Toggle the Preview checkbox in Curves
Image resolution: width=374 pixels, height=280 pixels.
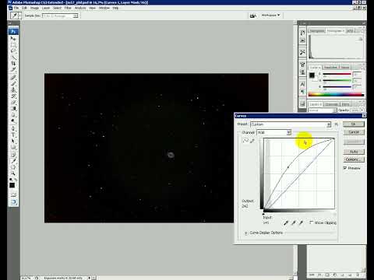click(x=345, y=168)
